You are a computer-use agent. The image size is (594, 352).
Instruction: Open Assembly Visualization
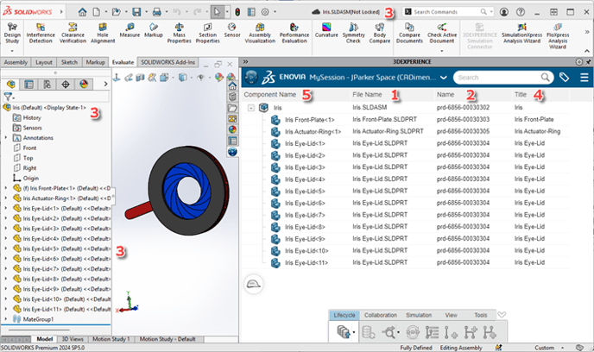(260, 33)
